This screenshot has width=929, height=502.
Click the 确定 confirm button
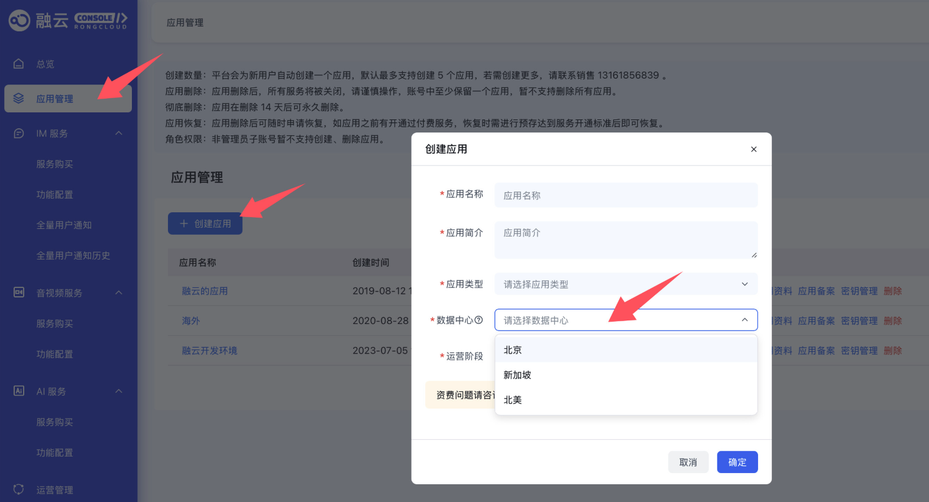737,462
